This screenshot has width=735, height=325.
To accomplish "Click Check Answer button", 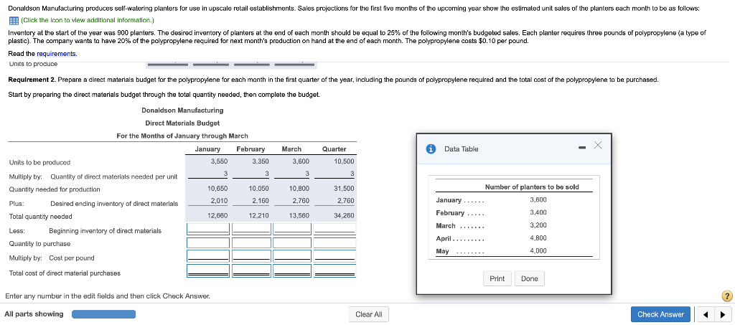I will tap(660, 315).
